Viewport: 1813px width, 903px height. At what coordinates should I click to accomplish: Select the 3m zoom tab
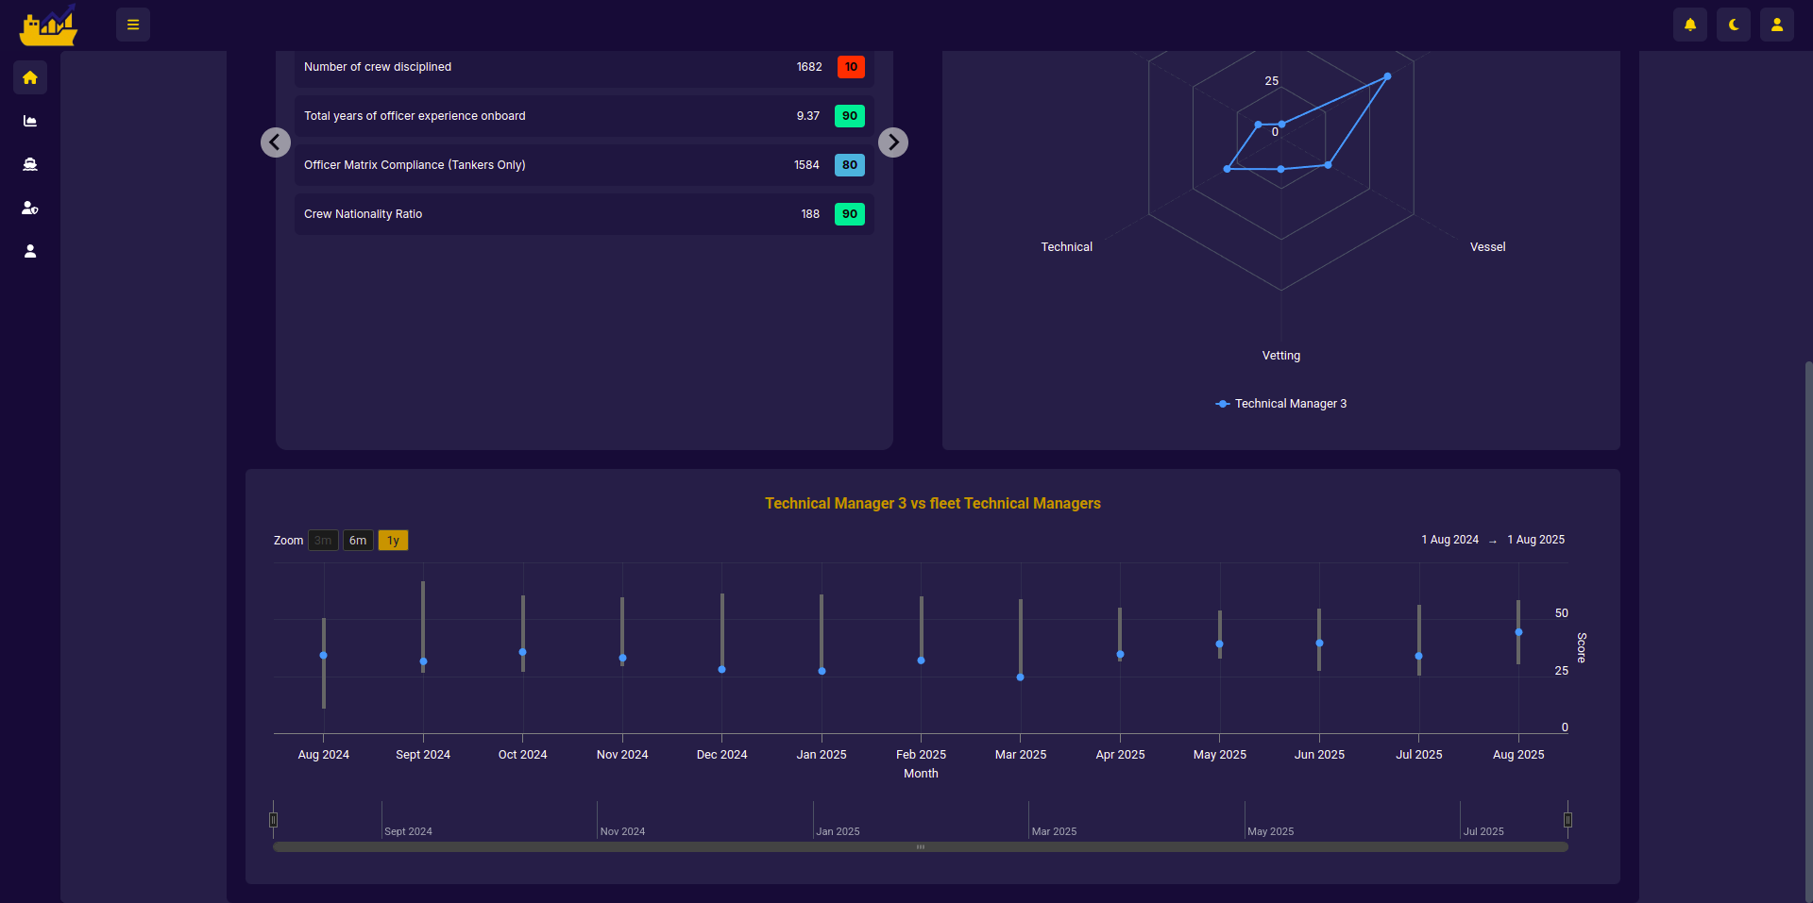point(323,541)
